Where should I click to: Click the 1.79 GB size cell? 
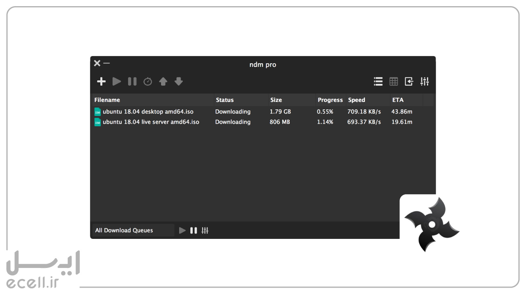[280, 111]
